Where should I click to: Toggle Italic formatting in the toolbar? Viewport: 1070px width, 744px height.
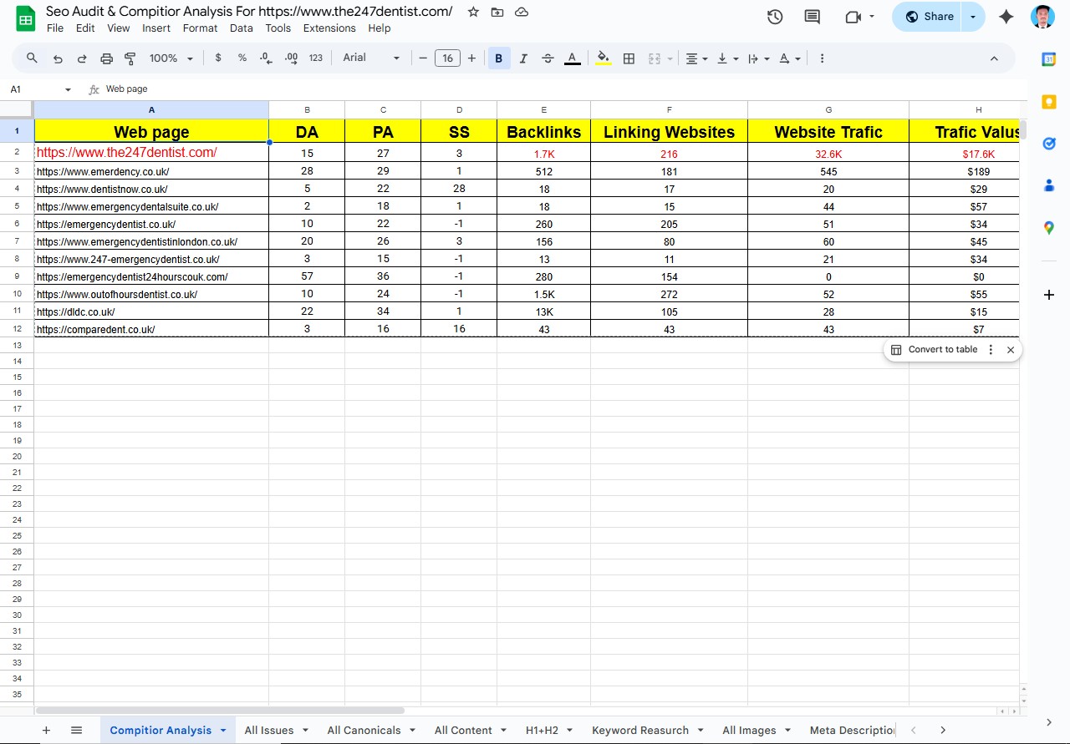(x=523, y=58)
